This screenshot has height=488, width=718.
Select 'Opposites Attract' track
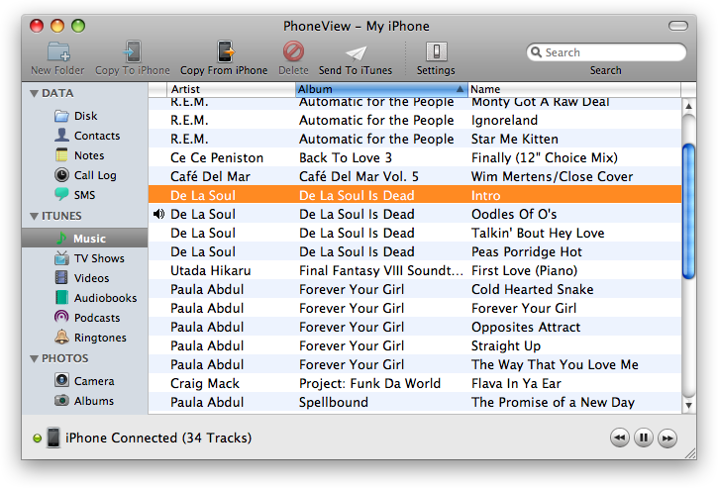pyautogui.click(x=415, y=327)
